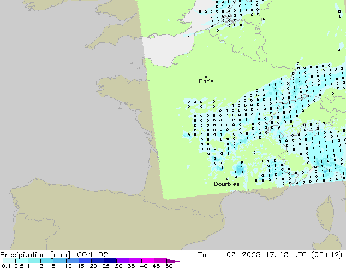Select the 0.1–0.5 mm legend swatch
346x268 pixels.
pos(9,261)
